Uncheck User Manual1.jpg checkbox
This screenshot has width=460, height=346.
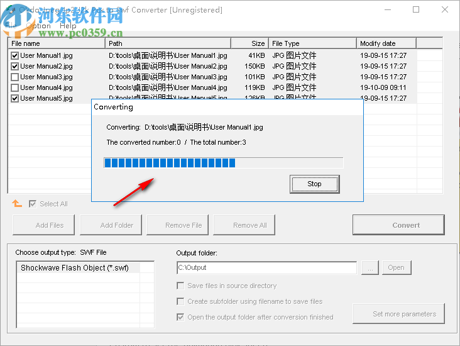[14, 55]
